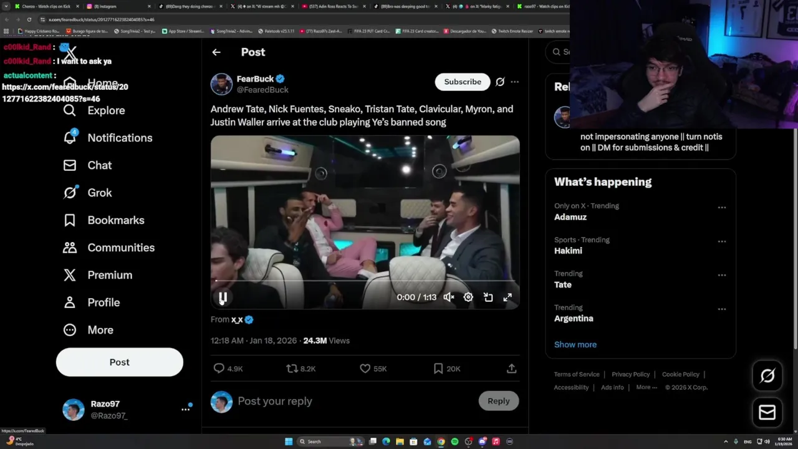Click the Subscribe button on FearBuck

(x=463, y=82)
